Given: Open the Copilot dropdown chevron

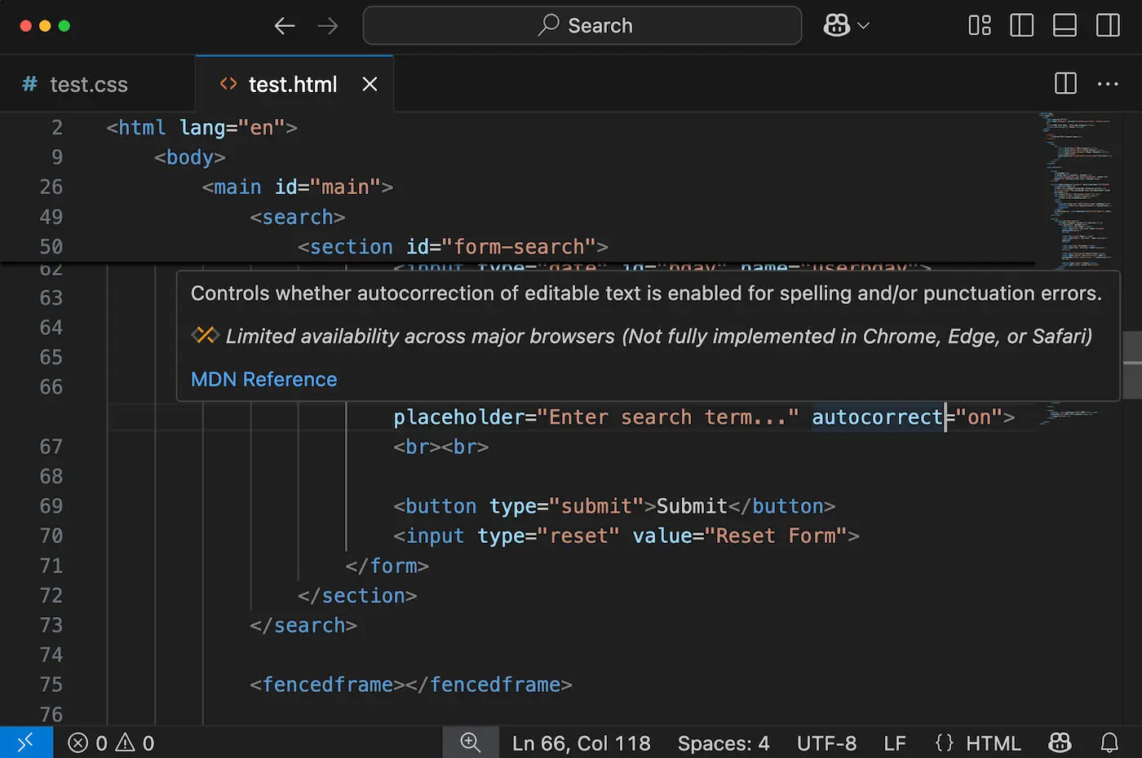Looking at the screenshot, I should [x=861, y=25].
